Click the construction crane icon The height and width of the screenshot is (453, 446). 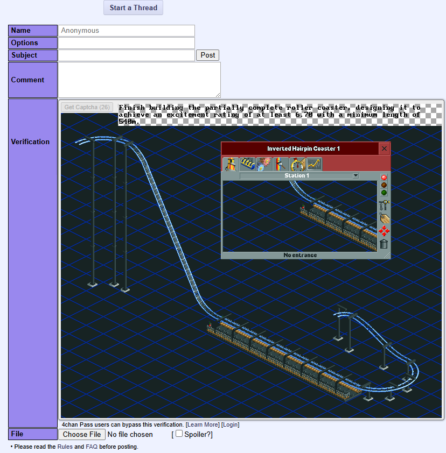384,206
